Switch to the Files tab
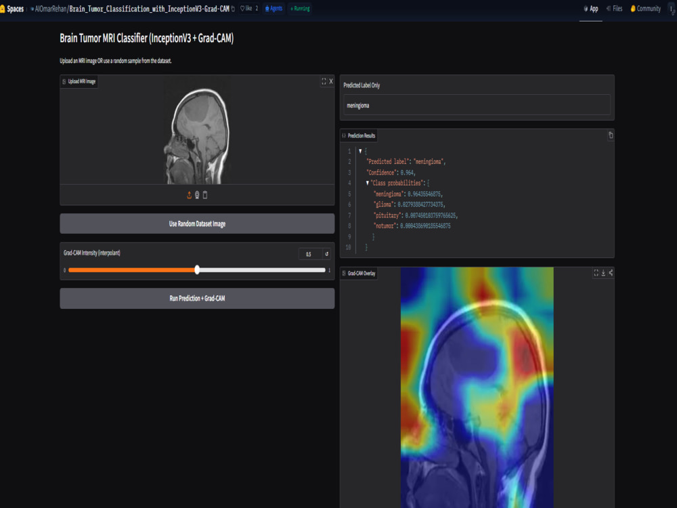The width and height of the screenshot is (677, 508). coord(615,9)
